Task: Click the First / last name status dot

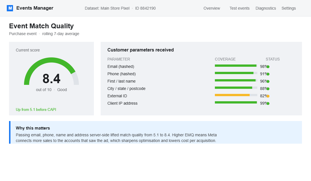Action: [268, 81]
